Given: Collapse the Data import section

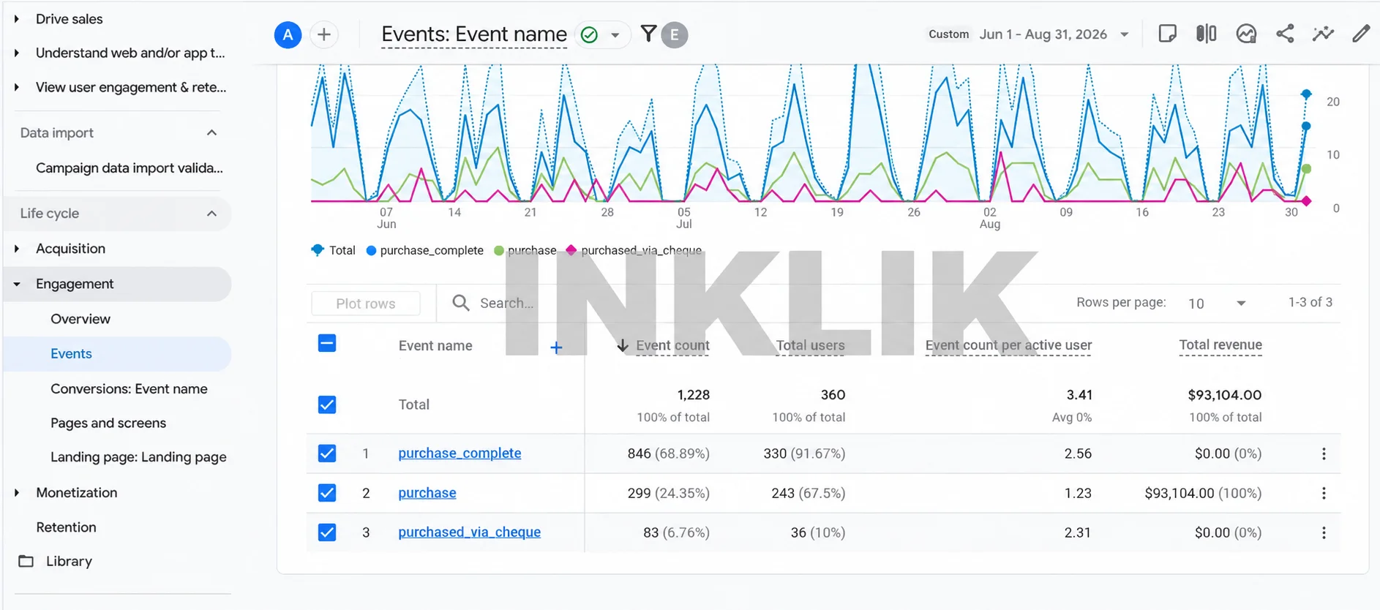Looking at the screenshot, I should click(x=211, y=132).
